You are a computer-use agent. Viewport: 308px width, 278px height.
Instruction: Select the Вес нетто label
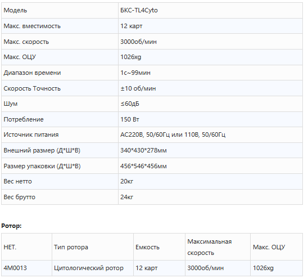click(x=17, y=181)
